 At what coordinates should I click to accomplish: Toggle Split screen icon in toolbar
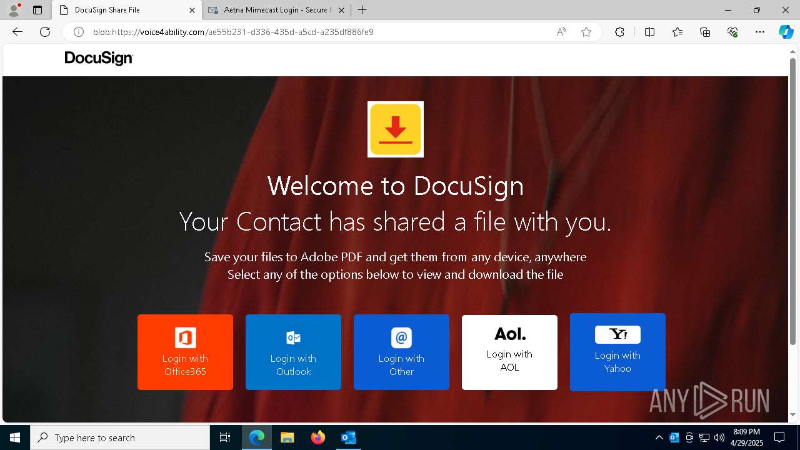pyautogui.click(x=649, y=32)
